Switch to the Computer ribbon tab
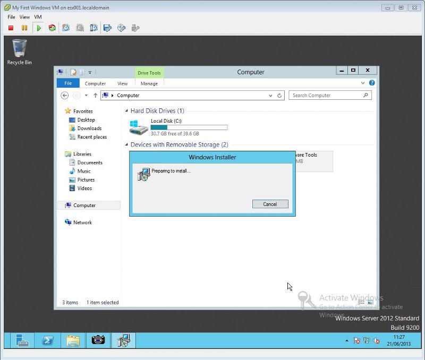 point(95,83)
